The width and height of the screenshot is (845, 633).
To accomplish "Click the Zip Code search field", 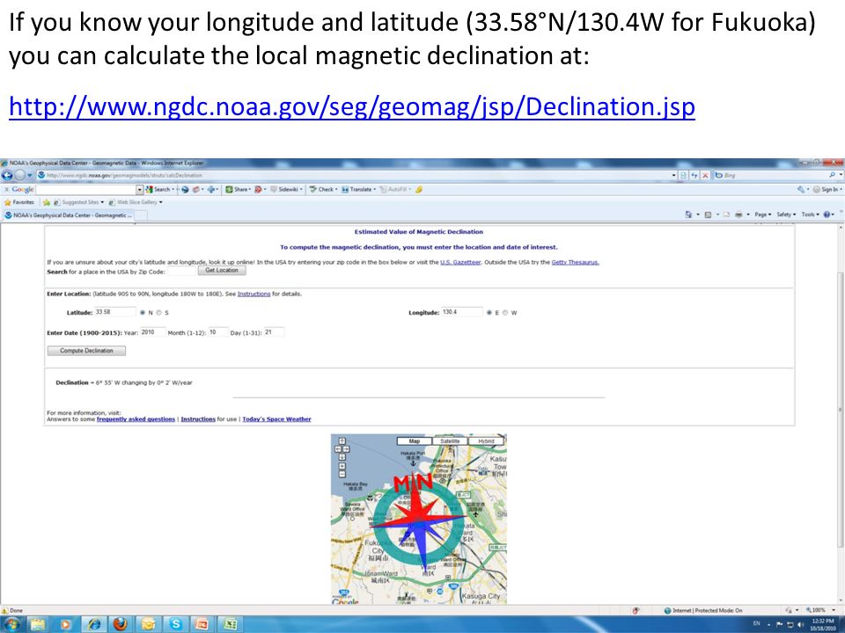I will 181,272.
